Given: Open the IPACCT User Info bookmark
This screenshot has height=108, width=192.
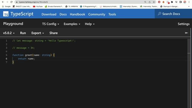Looking at the screenshot, I should [x=22, y=7].
